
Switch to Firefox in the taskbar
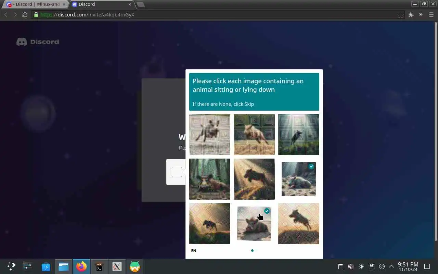[81, 266]
